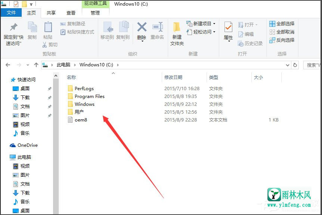Select Cut (剪切) scissors icon

pos(44,45)
